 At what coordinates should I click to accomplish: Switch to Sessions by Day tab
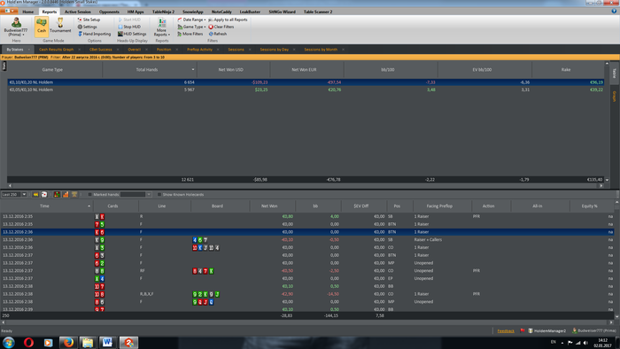(274, 50)
